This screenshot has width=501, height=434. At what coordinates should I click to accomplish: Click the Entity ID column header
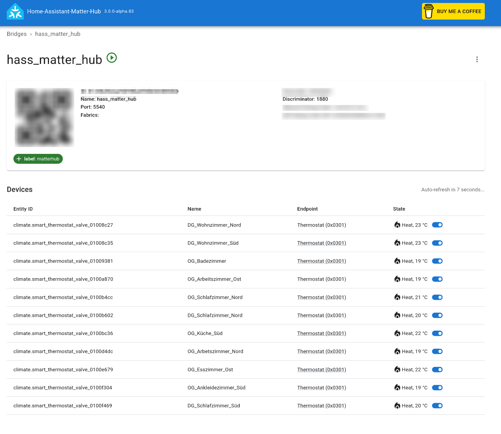(x=23, y=209)
